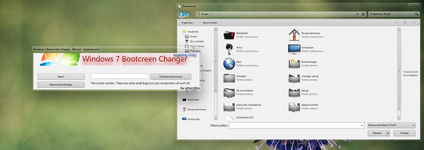Click the Pulpit breadcrumb in the address bar
The image size is (424, 150).
pyautogui.click(x=205, y=14)
